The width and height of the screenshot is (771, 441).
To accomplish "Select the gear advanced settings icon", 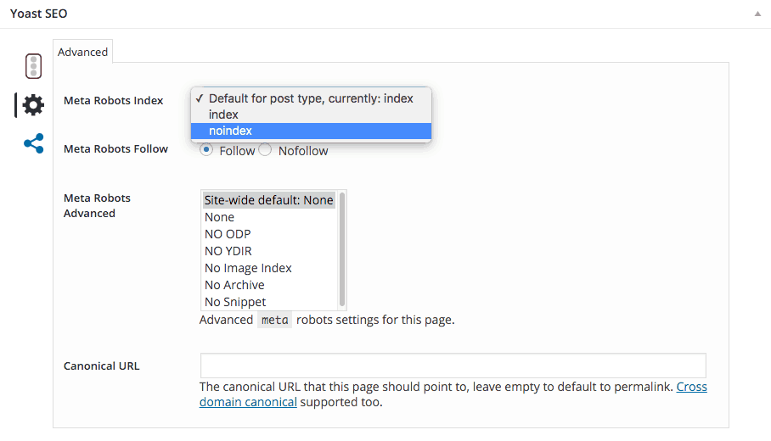I will click(x=33, y=105).
